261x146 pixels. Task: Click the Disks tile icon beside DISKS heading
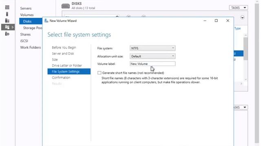tap(66, 6)
